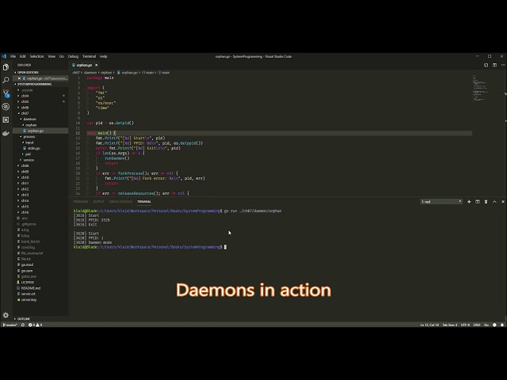507x380 pixels.
Task: Close the terminal panel with the X
Action: [x=503, y=202]
